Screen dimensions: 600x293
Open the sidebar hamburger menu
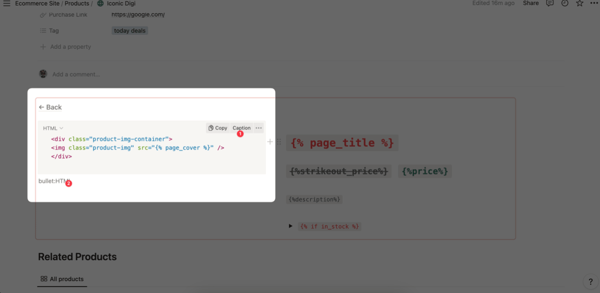tap(7, 3)
